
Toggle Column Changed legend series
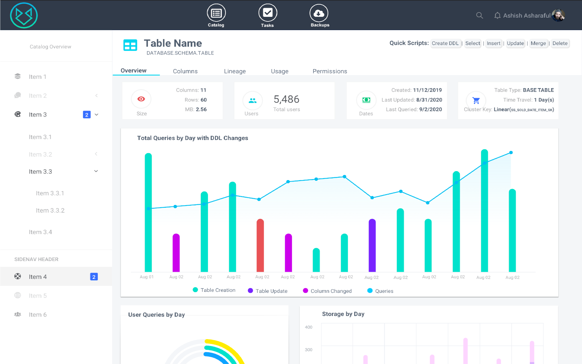click(x=327, y=291)
